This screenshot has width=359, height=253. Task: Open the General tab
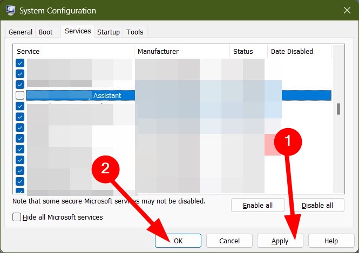coord(21,32)
